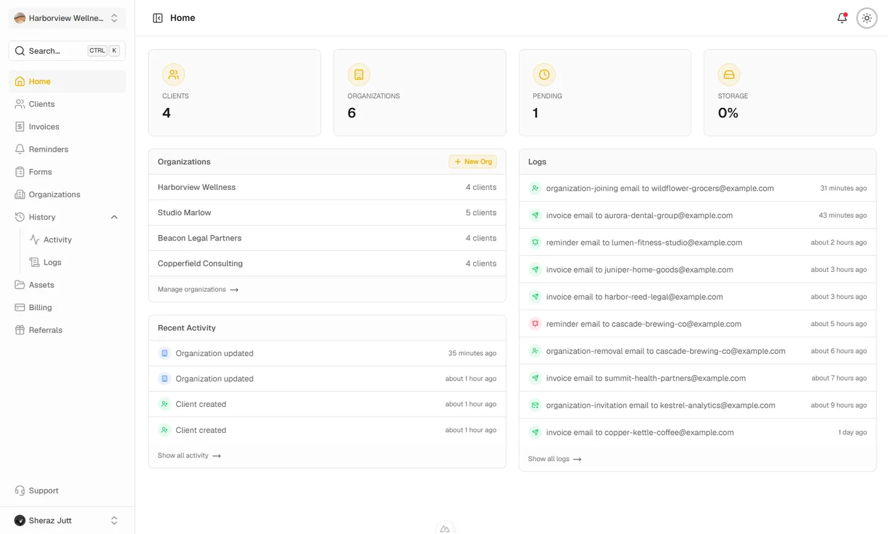This screenshot has height=534, width=888.
Task: Open Activity under History
Action: pos(74,240)
